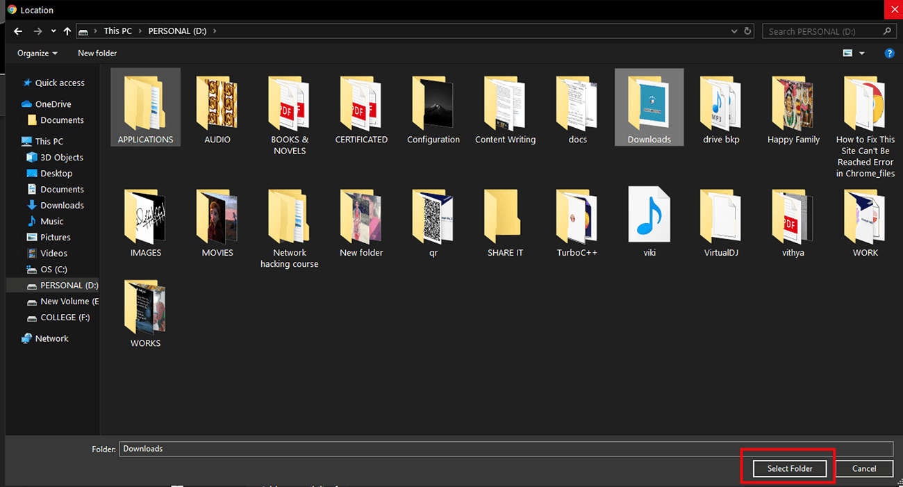Screen dimensions: 903x487
Task: Open OS (C:) drive in sidebar
Action: coord(53,270)
